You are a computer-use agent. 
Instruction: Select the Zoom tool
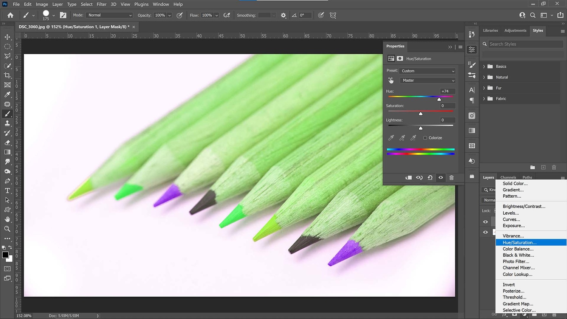[x=7, y=229]
